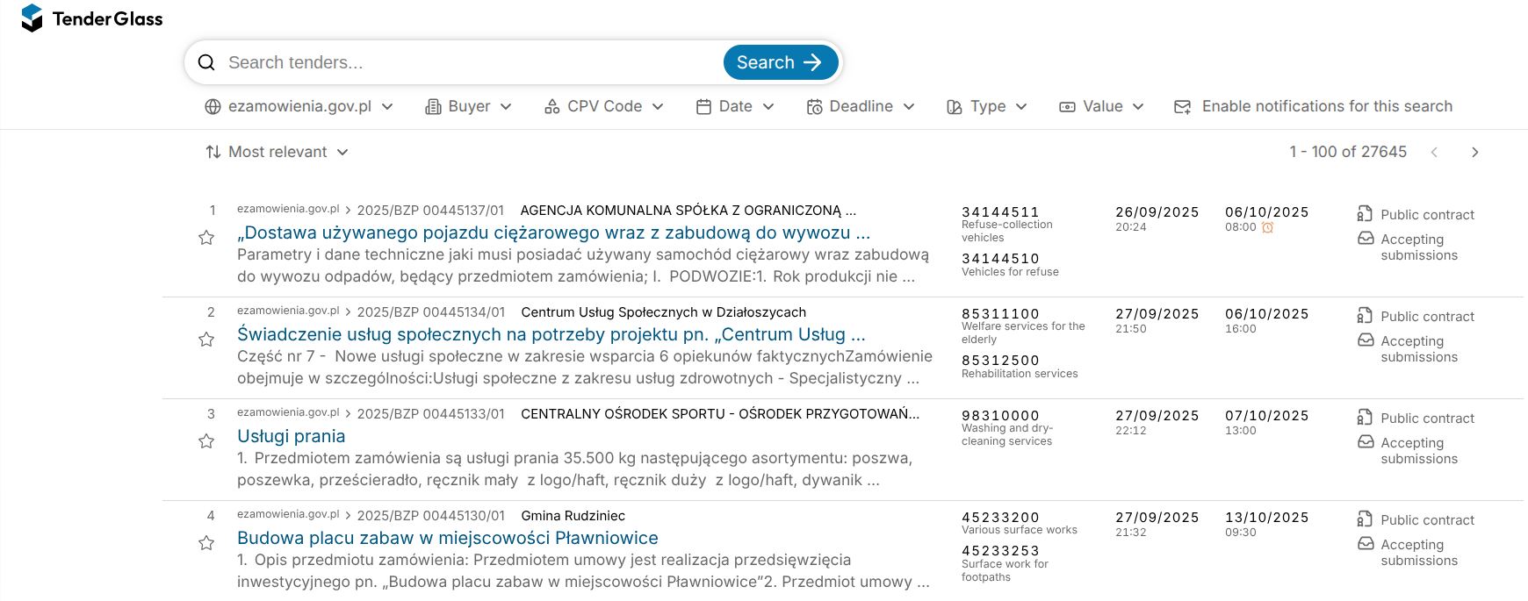Click the deadline alarm icon on first tender
This screenshot has width=1528, height=601.
pos(1267,227)
